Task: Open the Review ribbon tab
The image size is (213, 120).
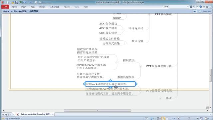Action: (x=67, y=7)
